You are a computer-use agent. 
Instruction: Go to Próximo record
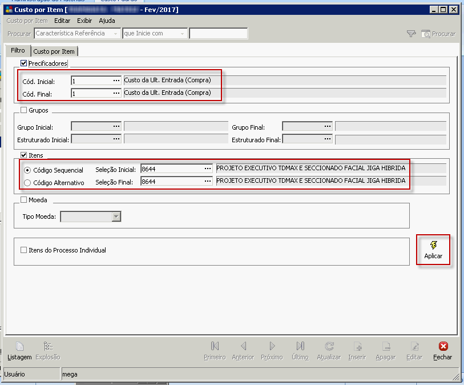click(x=272, y=346)
